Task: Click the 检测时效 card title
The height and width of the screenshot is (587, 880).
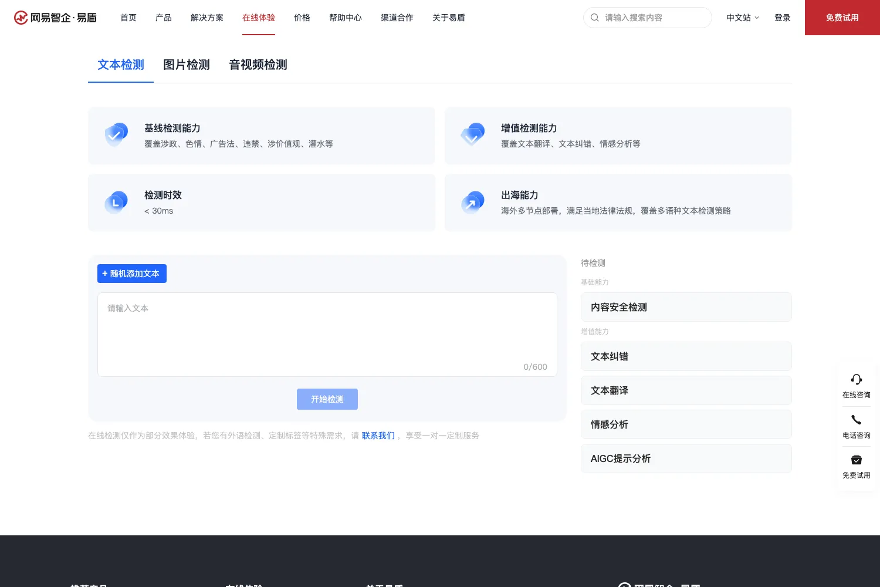Action: click(163, 195)
